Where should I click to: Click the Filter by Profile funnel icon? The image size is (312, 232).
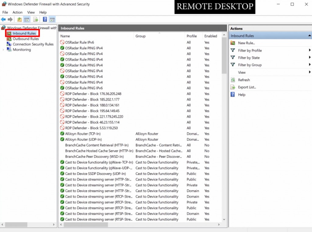(x=233, y=50)
